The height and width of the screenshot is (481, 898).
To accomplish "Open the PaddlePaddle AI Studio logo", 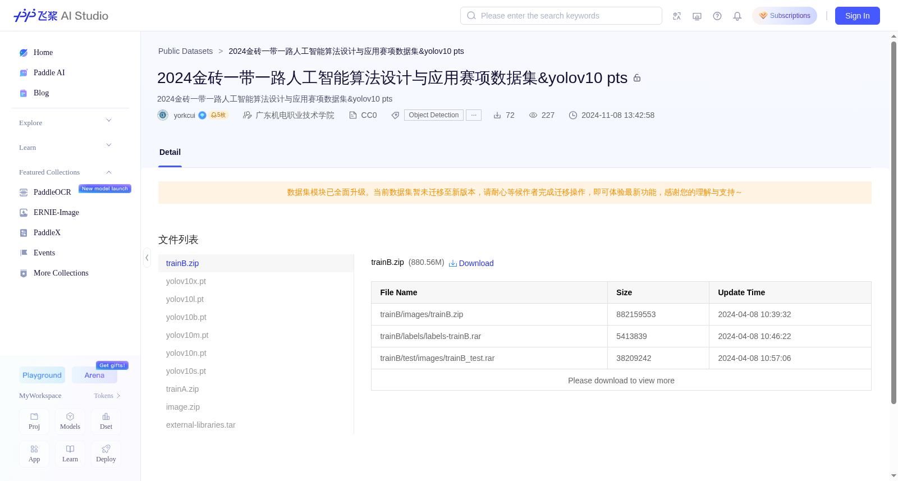I will click(61, 16).
